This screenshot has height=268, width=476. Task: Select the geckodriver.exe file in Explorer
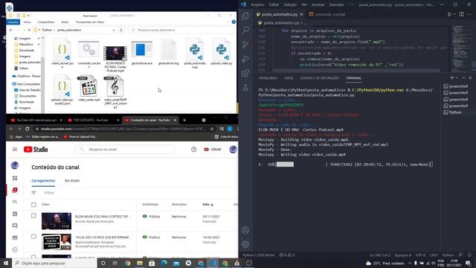(142, 53)
